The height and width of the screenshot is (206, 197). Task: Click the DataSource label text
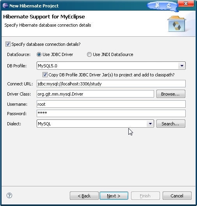point(19,54)
